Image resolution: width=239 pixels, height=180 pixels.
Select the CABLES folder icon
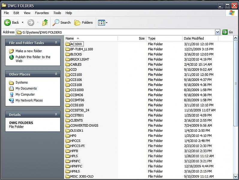pyautogui.click(x=68, y=64)
